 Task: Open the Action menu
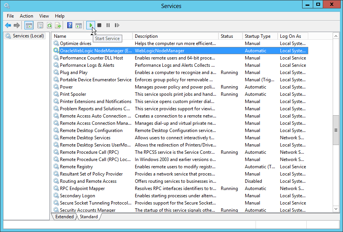click(x=26, y=16)
